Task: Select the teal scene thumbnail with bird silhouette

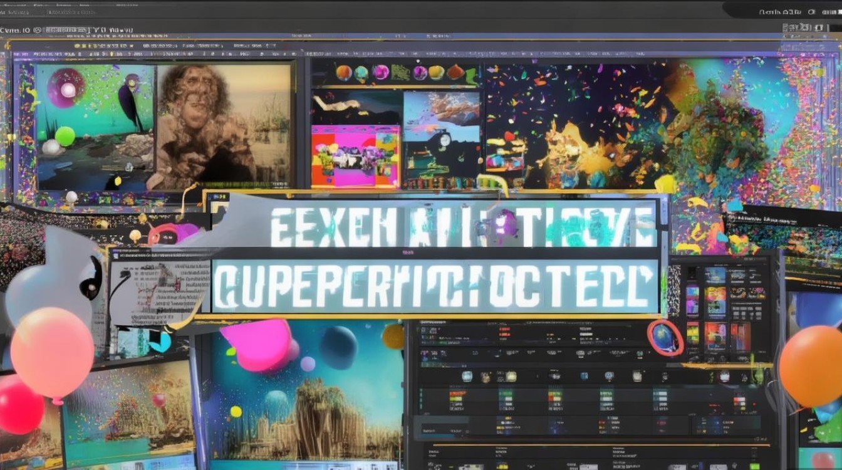Action: 95,127
